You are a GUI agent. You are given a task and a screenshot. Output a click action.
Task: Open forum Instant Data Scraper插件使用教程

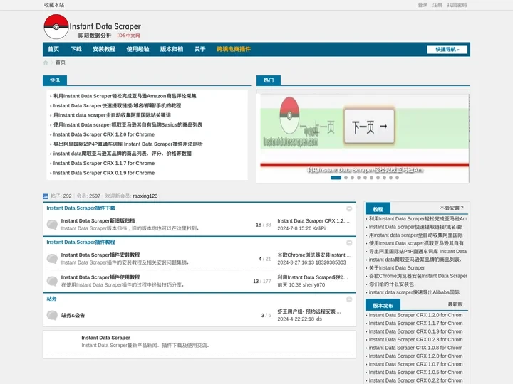pyautogui.click(x=100, y=277)
